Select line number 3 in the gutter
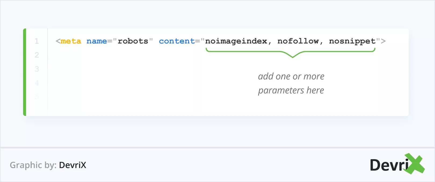 [x=37, y=69]
